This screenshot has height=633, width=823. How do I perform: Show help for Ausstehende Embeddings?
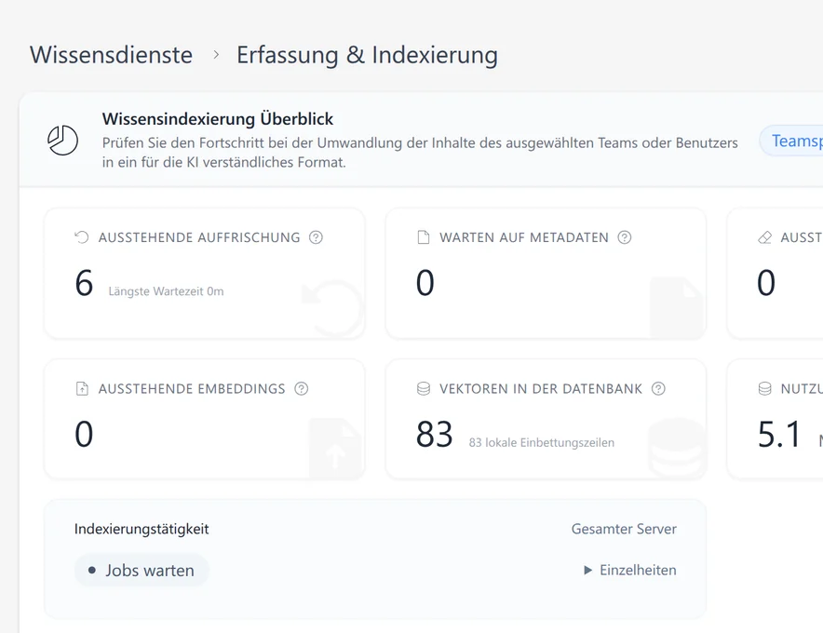click(x=302, y=388)
